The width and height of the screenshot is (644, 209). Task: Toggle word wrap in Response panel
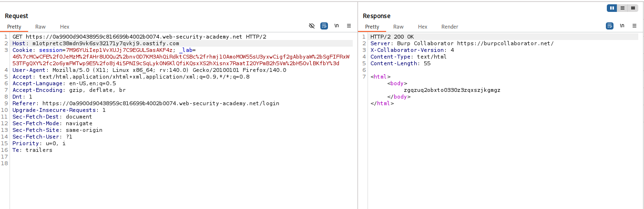[x=610, y=26]
